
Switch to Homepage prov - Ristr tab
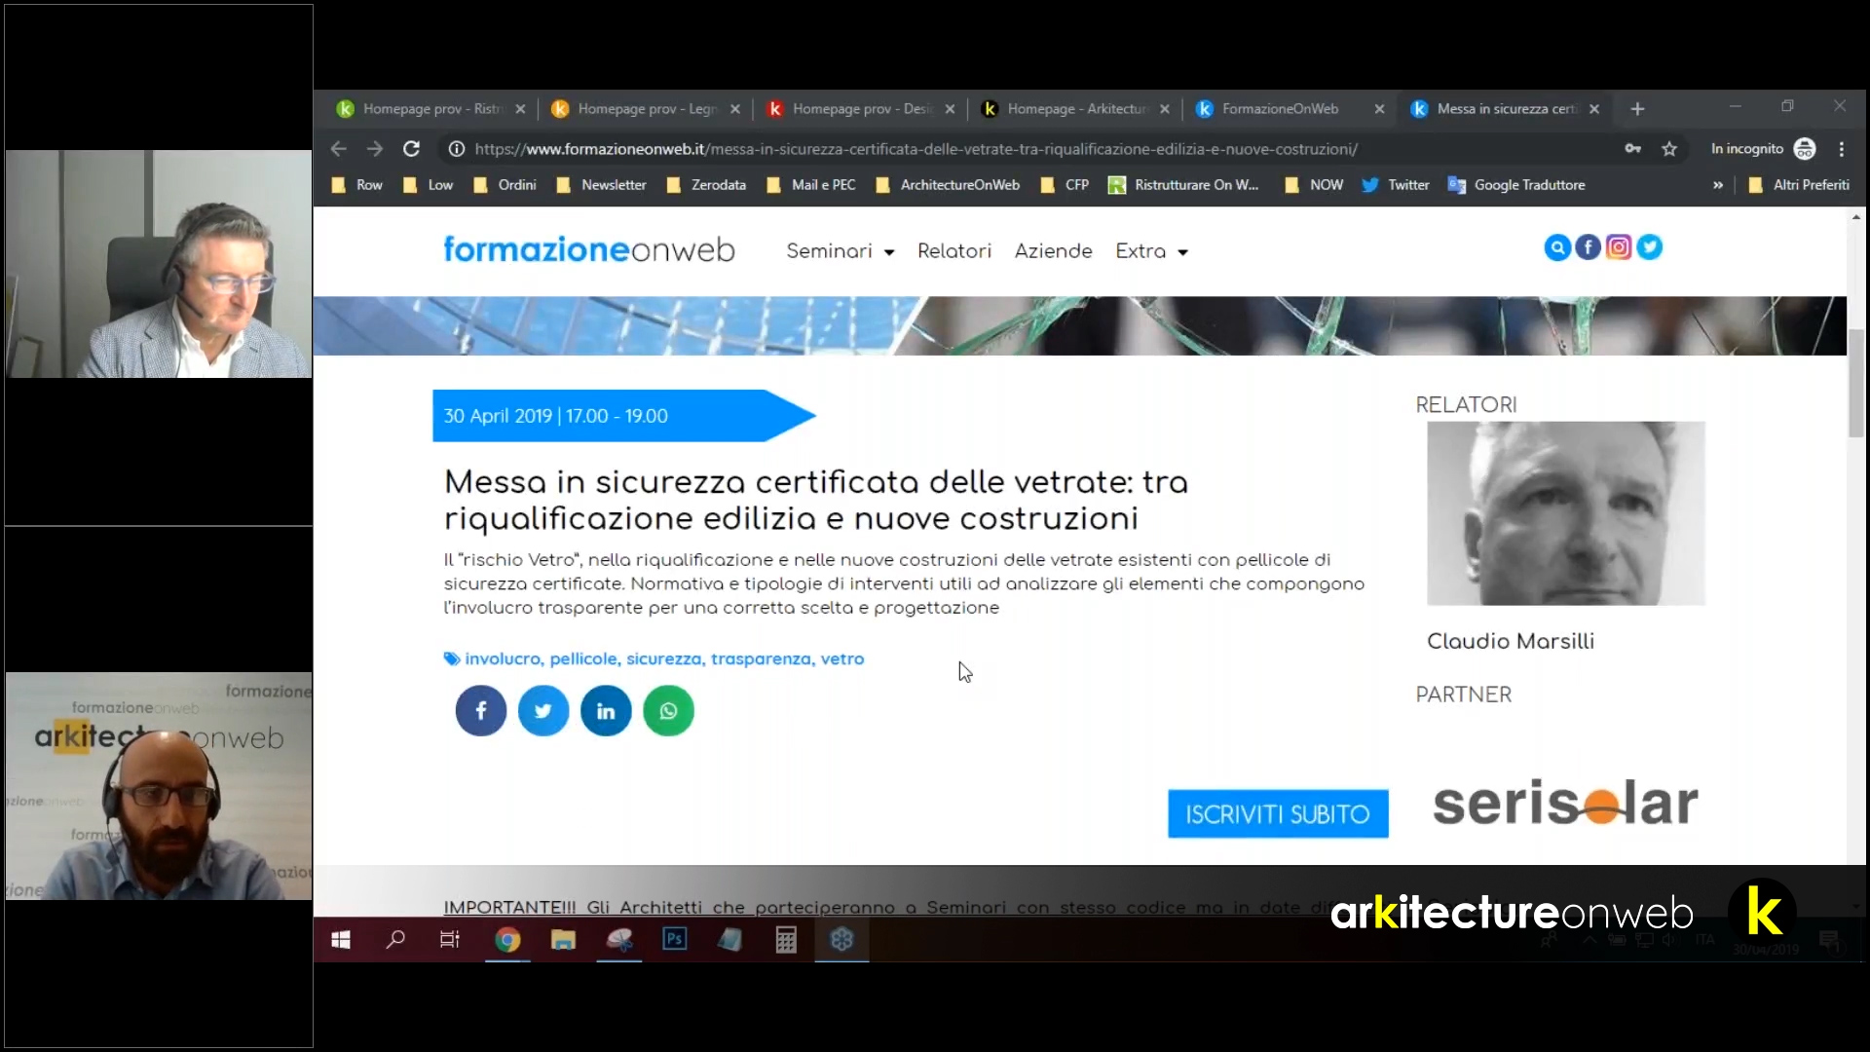pyautogui.click(x=431, y=109)
